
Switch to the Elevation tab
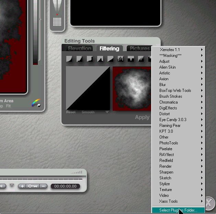tap(79, 49)
